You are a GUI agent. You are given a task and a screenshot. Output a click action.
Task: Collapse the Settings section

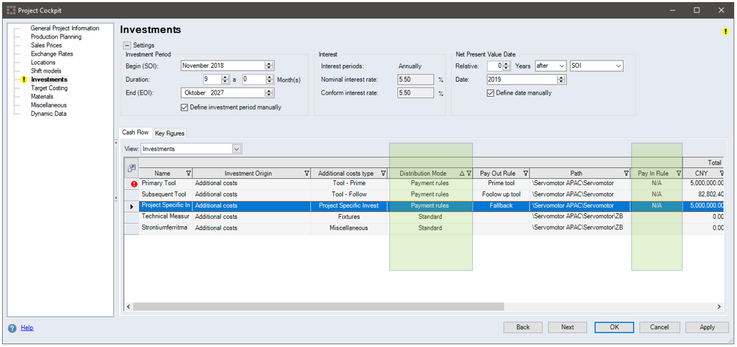coord(127,45)
